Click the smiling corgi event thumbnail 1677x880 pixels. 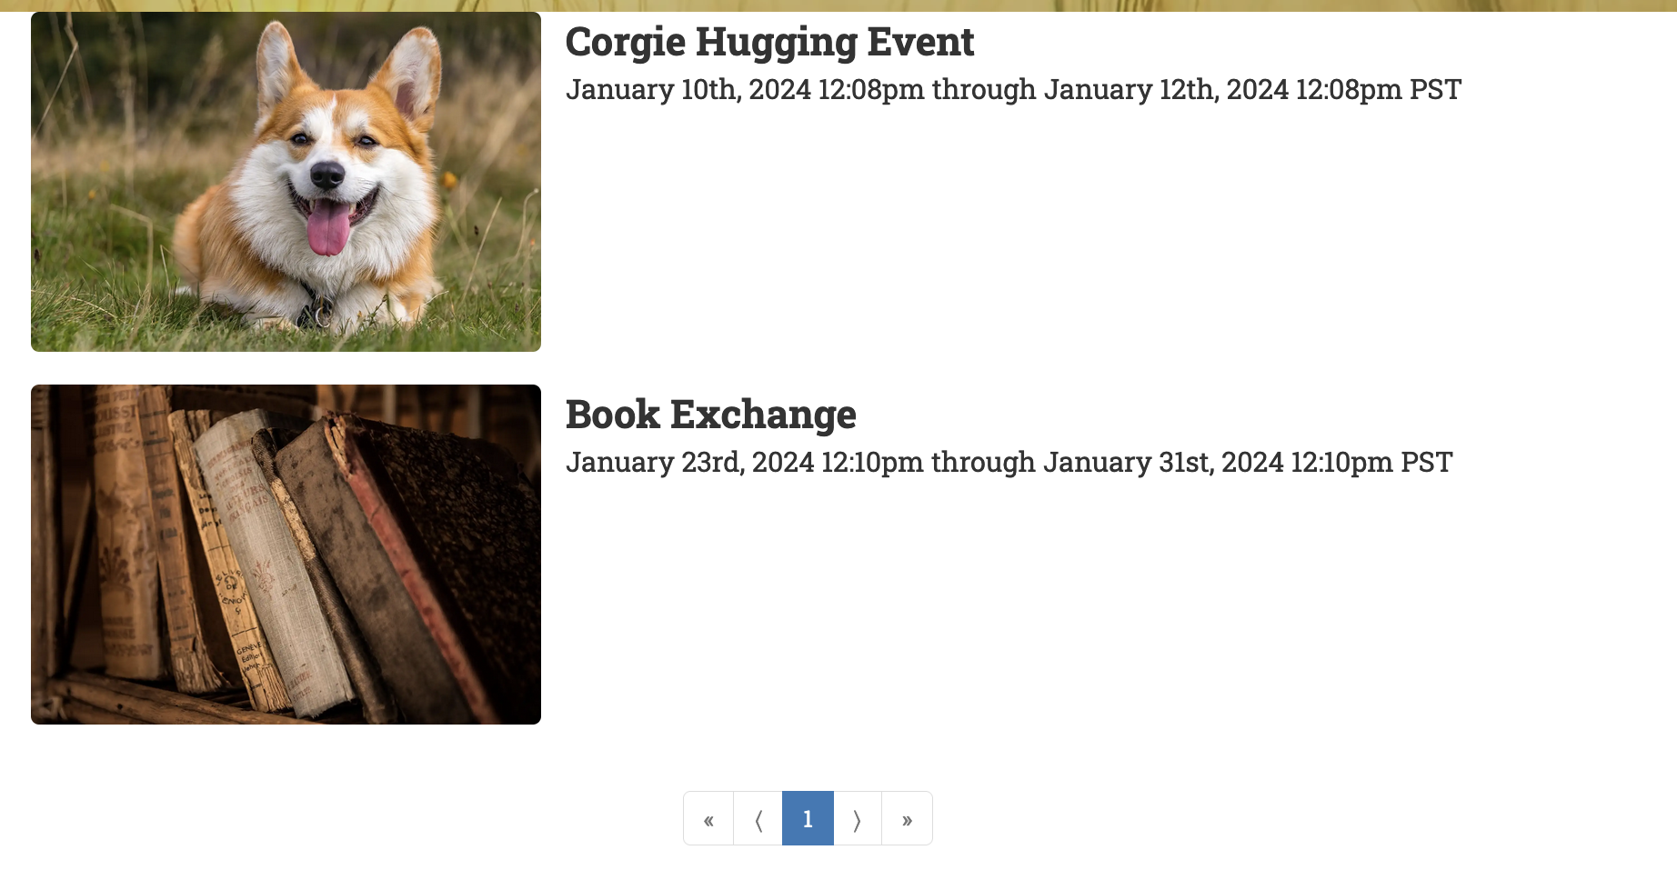pyautogui.click(x=286, y=182)
